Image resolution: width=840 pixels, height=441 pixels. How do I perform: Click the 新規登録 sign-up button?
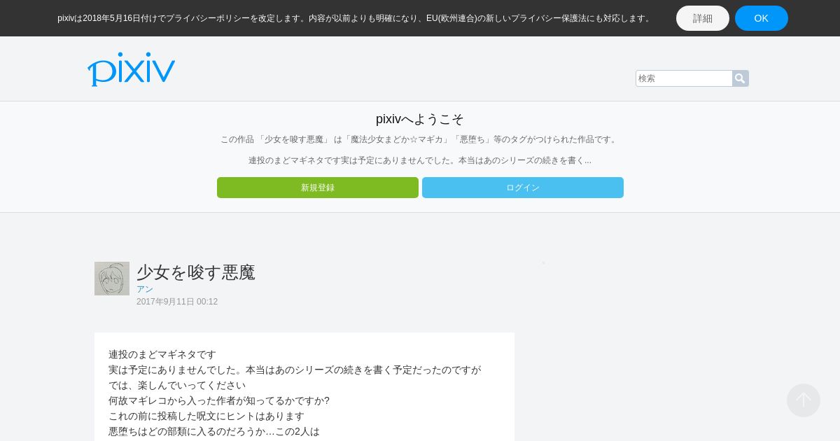pyautogui.click(x=318, y=188)
